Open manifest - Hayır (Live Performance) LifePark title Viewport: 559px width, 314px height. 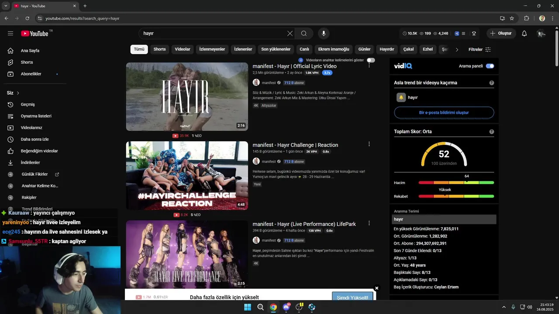click(304, 224)
